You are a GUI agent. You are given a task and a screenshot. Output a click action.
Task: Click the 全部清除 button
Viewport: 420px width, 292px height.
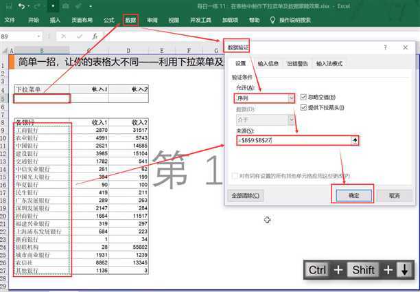[246, 196]
